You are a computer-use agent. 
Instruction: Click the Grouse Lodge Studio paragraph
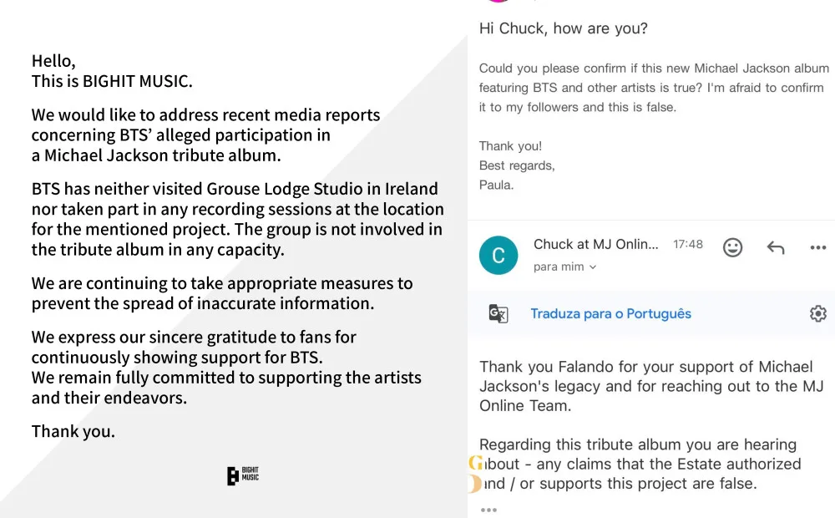click(237, 219)
